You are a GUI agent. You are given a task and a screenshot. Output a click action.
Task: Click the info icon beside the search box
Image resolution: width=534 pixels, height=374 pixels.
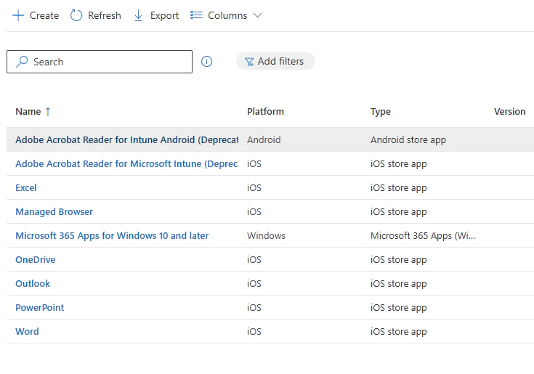click(207, 61)
